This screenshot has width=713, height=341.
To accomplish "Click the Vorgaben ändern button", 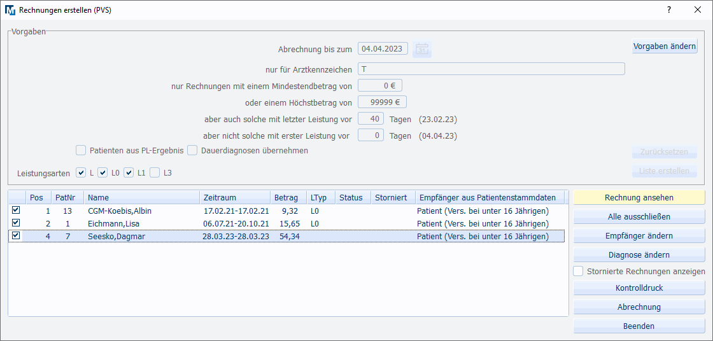I will click(x=665, y=46).
